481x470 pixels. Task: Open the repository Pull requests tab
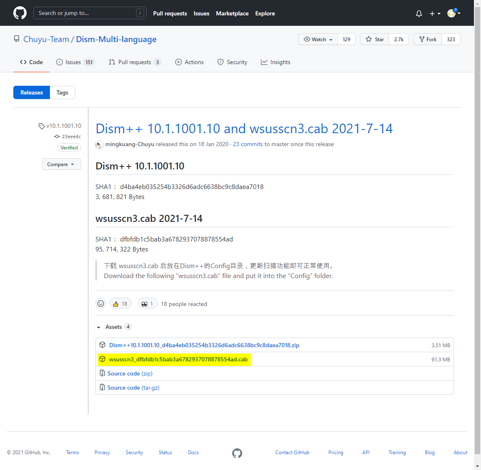[135, 62]
